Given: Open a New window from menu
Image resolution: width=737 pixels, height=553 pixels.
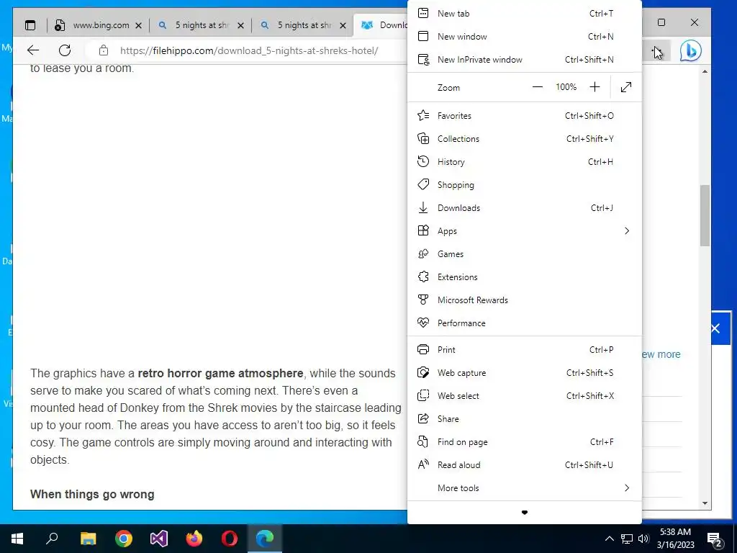Looking at the screenshot, I should pos(525,37).
